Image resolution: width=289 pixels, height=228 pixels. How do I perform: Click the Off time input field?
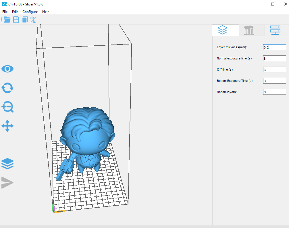tap(274, 69)
